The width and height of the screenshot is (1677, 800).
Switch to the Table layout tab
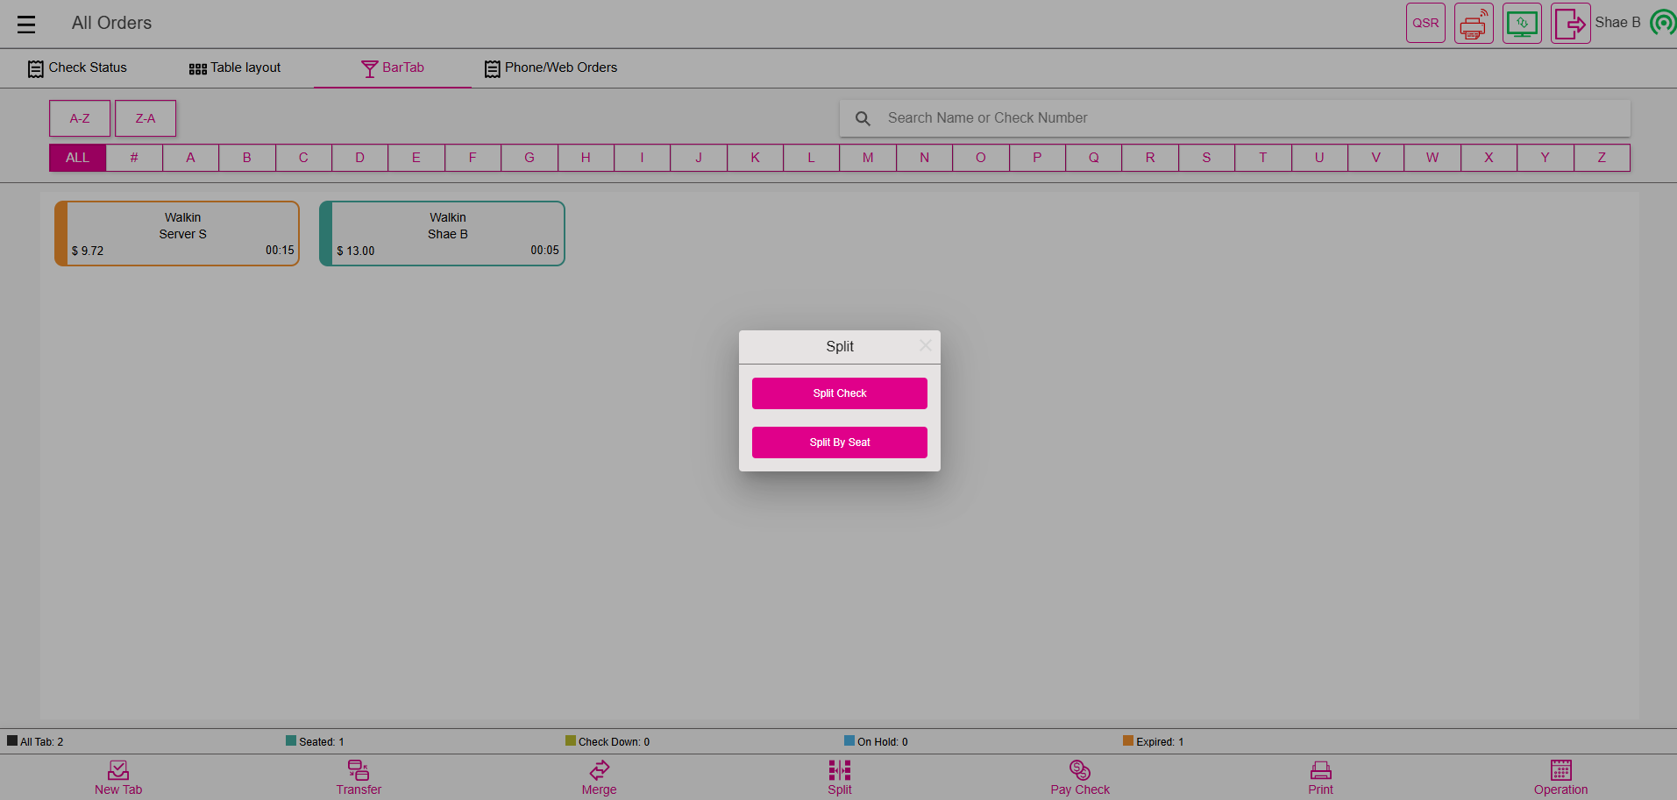click(235, 67)
